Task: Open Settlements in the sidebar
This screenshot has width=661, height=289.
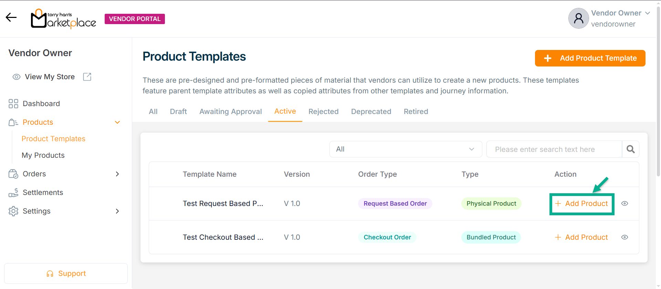Action: pos(43,193)
